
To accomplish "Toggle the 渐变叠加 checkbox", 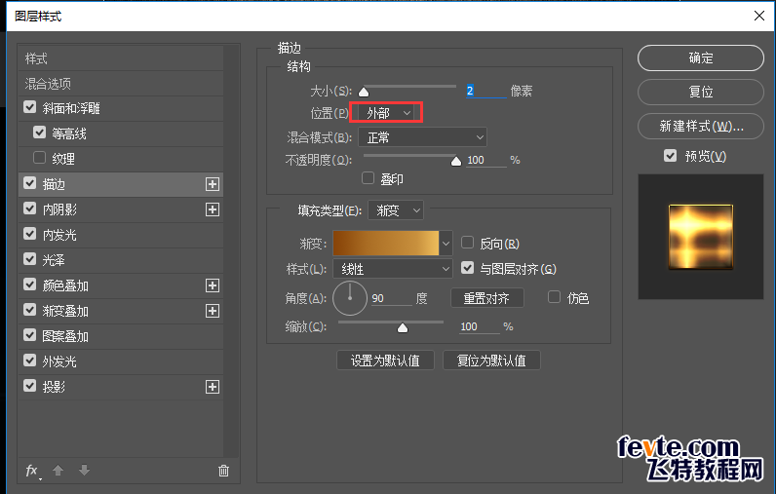I will point(29,310).
